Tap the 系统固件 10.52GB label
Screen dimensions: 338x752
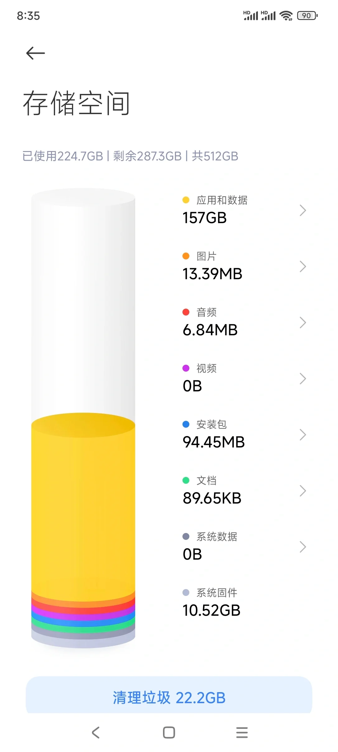coord(212,603)
